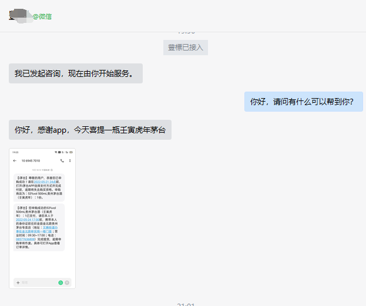Tap phone number link 08577636808
The image size is (366, 306).
25,239
